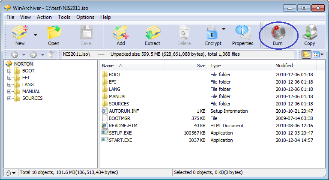
Task: Select the AUTORUN.INF file
Action: pyautogui.click(x=124, y=111)
